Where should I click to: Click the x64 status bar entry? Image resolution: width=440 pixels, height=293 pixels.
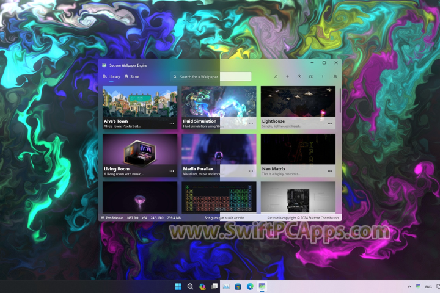(144, 218)
